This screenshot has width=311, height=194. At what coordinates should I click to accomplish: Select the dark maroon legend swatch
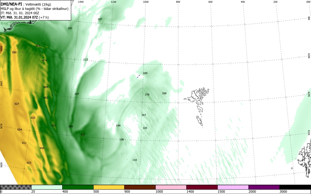click(202, 187)
